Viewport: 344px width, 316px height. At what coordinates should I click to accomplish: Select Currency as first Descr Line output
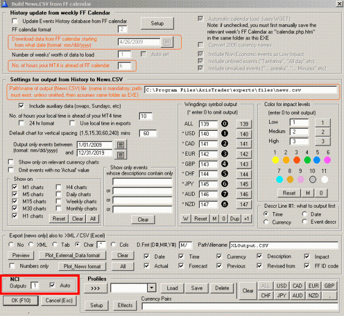point(266,222)
